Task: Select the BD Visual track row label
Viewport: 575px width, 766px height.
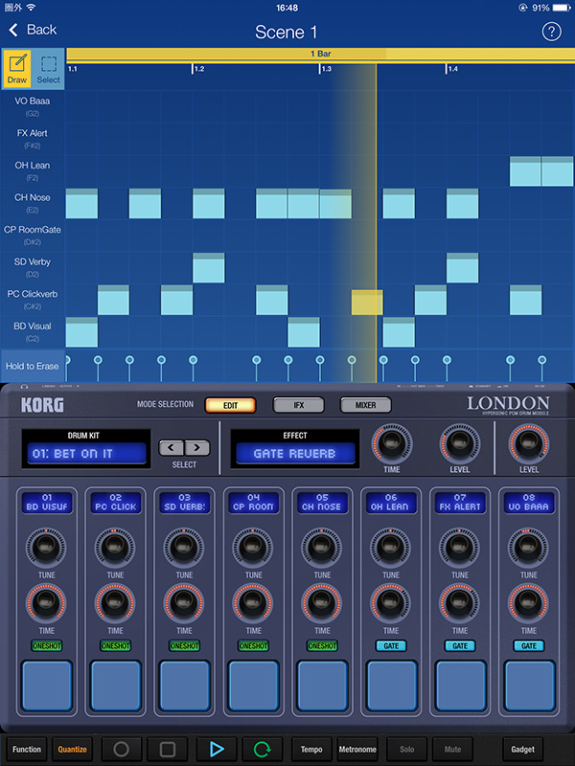Action: tap(33, 331)
